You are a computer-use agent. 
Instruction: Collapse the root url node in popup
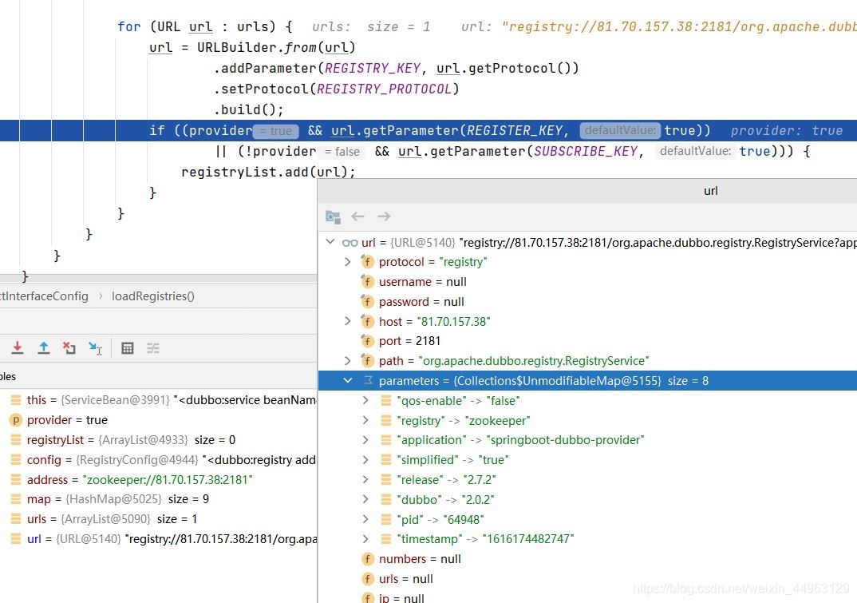tap(330, 242)
